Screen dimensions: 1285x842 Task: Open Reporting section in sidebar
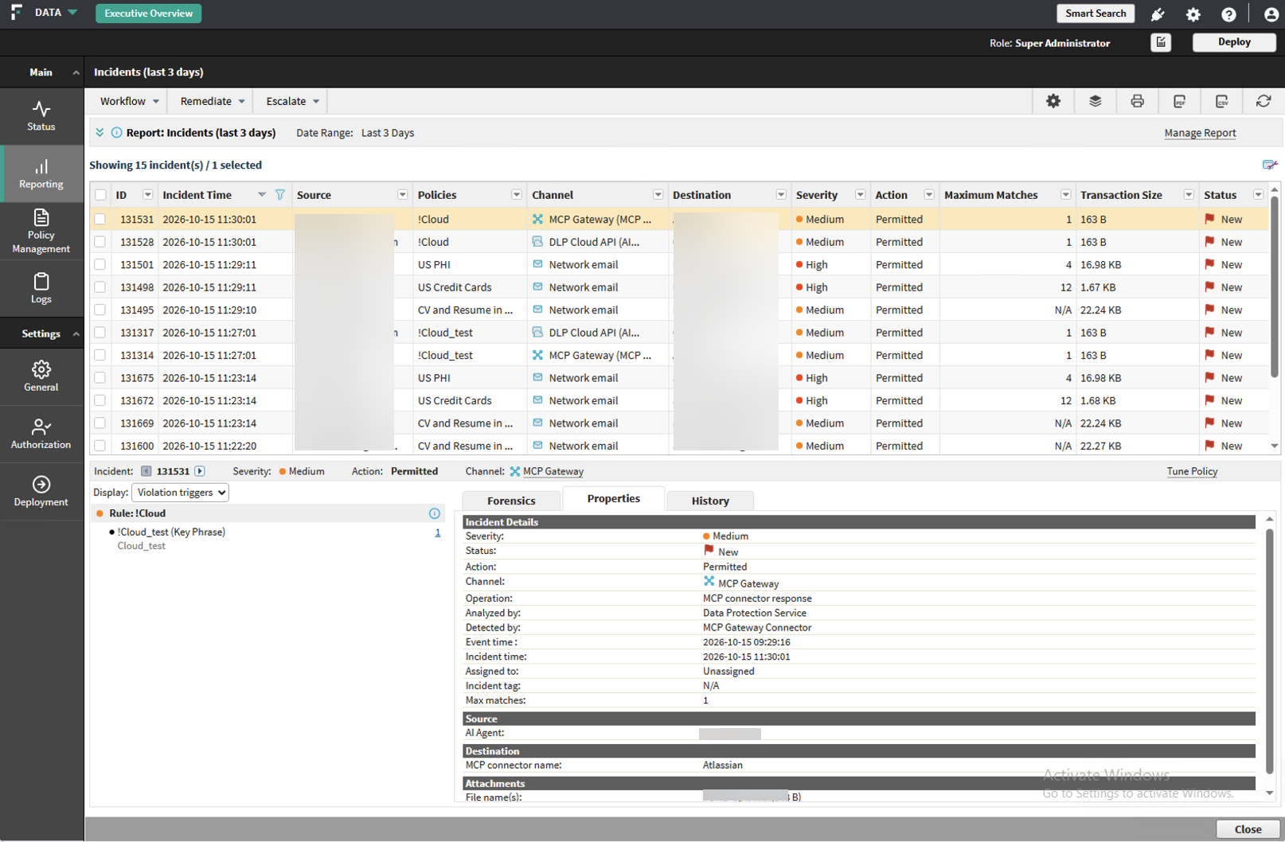(x=41, y=173)
